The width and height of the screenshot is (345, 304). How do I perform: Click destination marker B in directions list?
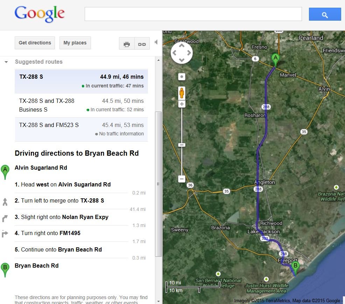tap(5, 270)
